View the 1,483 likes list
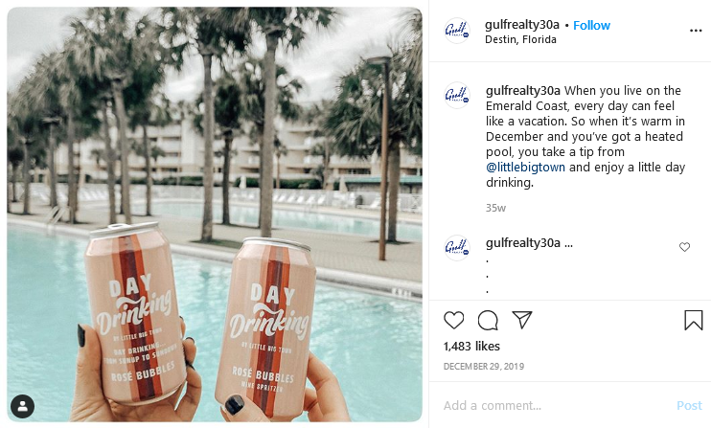 click(x=471, y=347)
